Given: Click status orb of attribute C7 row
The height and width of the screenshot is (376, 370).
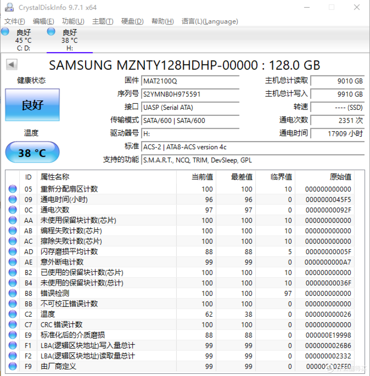Looking at the screenshot, I should (x=13, y=324).
